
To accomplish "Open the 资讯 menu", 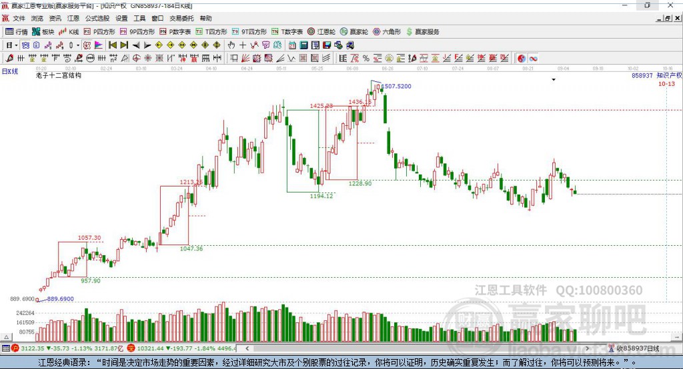I will coord(55,18).
